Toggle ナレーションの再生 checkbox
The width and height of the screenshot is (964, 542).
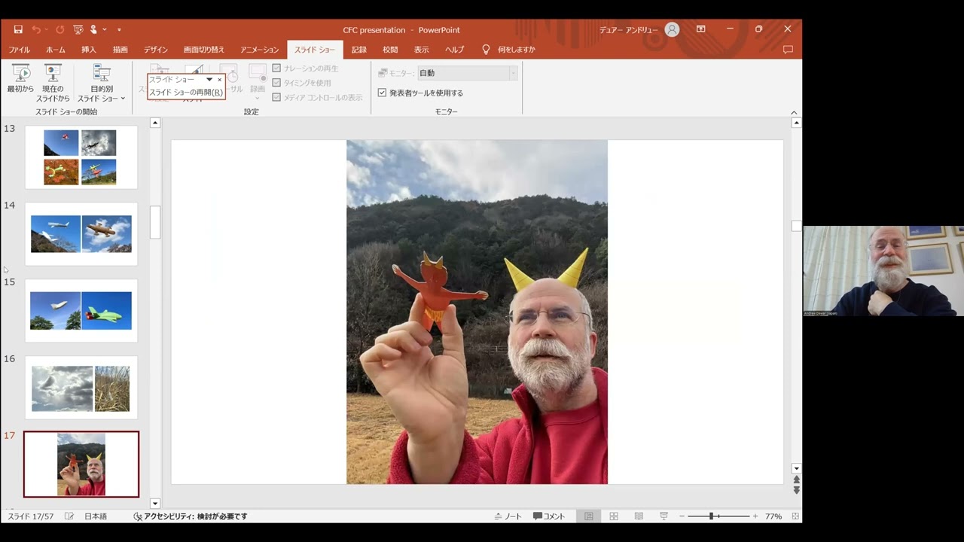pos(276,69)
